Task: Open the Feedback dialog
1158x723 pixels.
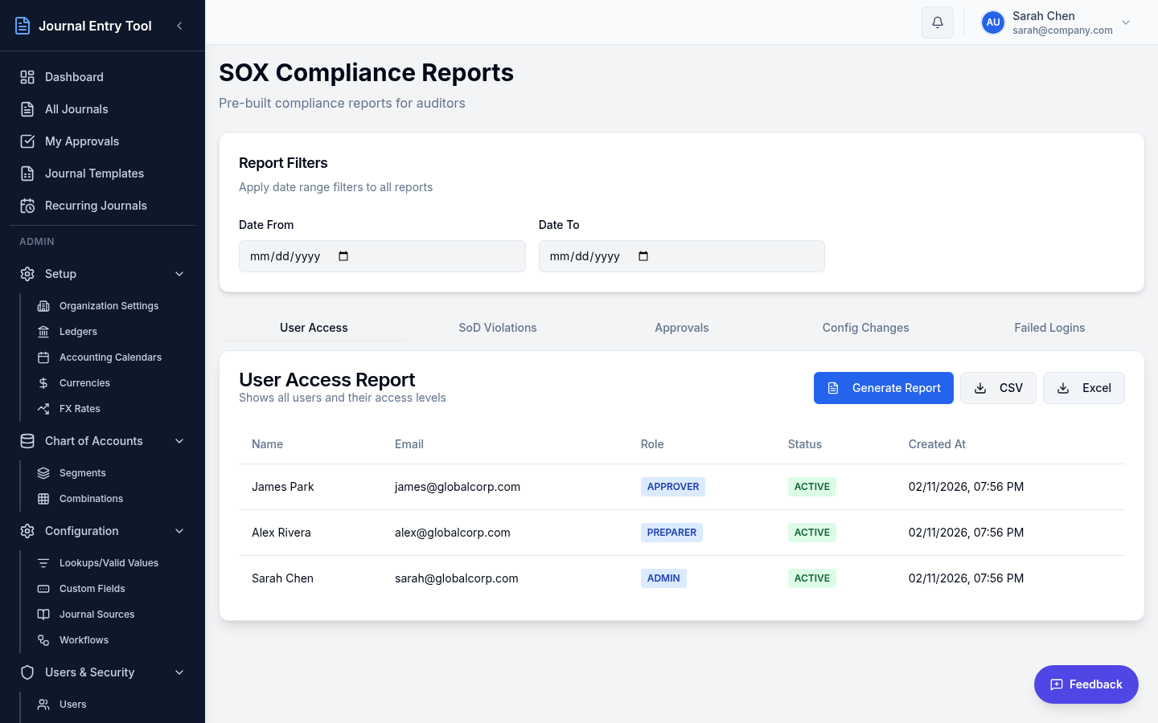Action: coord(1086,684)
